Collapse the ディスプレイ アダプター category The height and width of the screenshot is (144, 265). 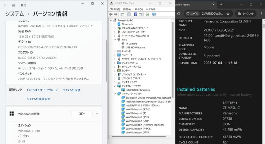click(x=115, y=86)
